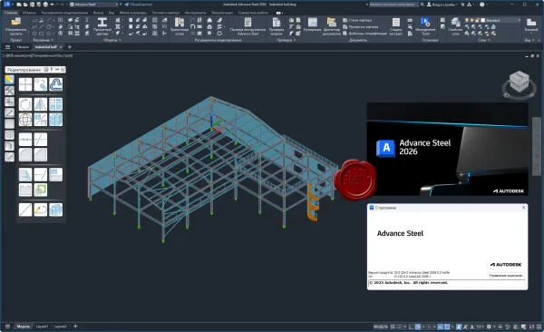Toggle the light bulb layer on/off icon
544x332 pixels.
pyautogui.click(x=467, y=20)
